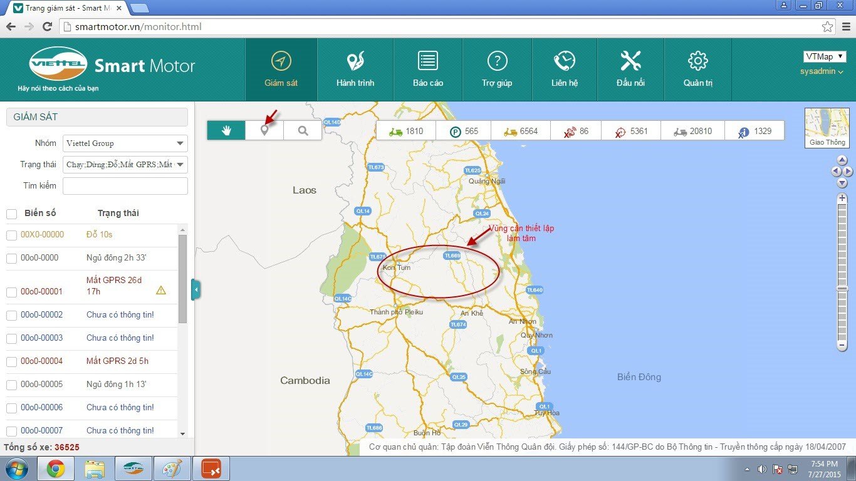Filter by running vehicles count 1810
This screenshot has height=481, width=856.
click(x=406, y=131)
